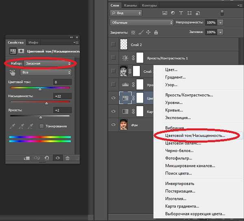
Task: Click Непрозрачность 100% field
Action: 211,22
